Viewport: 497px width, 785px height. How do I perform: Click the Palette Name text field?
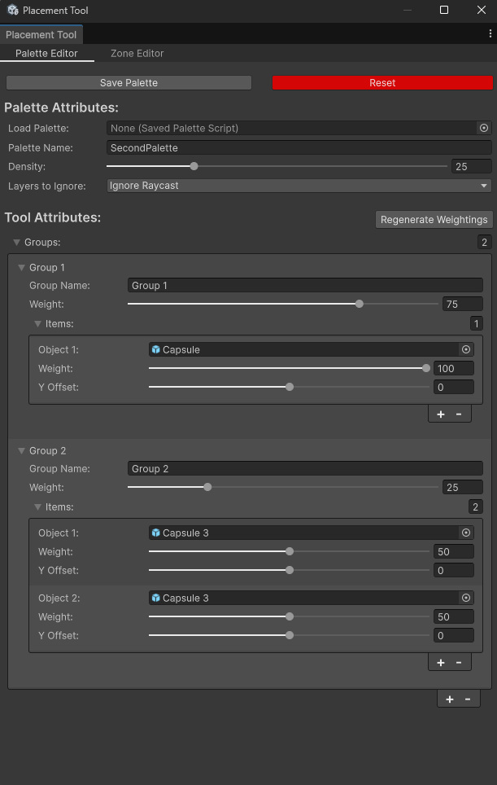[299, 147]
